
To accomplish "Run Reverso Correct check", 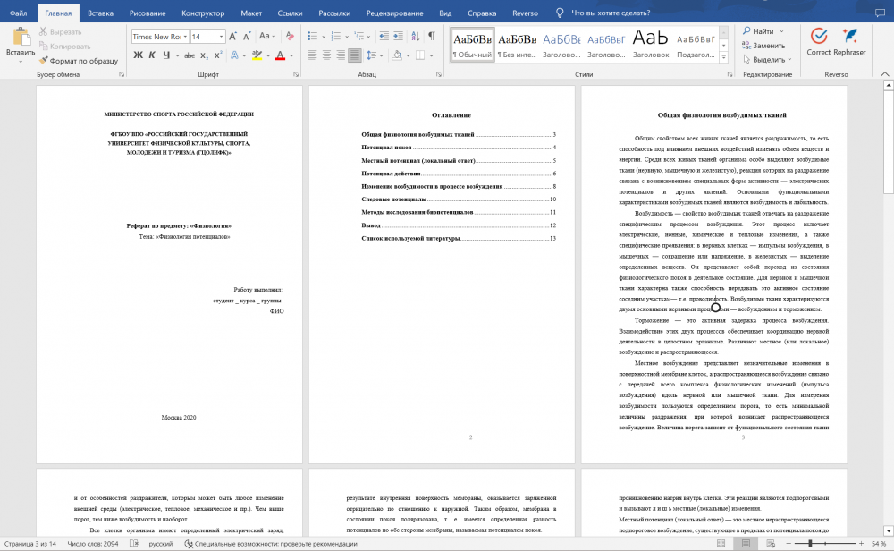I will (x=818, y=42).
